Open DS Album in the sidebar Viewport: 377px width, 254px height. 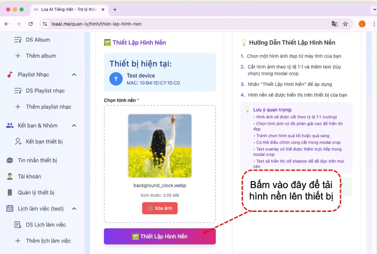(38, 40)
